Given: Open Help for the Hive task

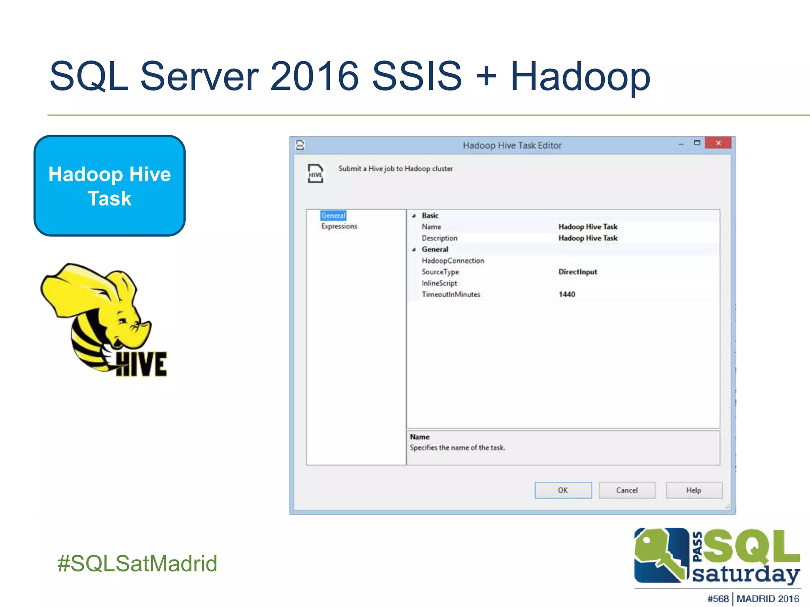Looking at the screenshot, I should 694,490.
